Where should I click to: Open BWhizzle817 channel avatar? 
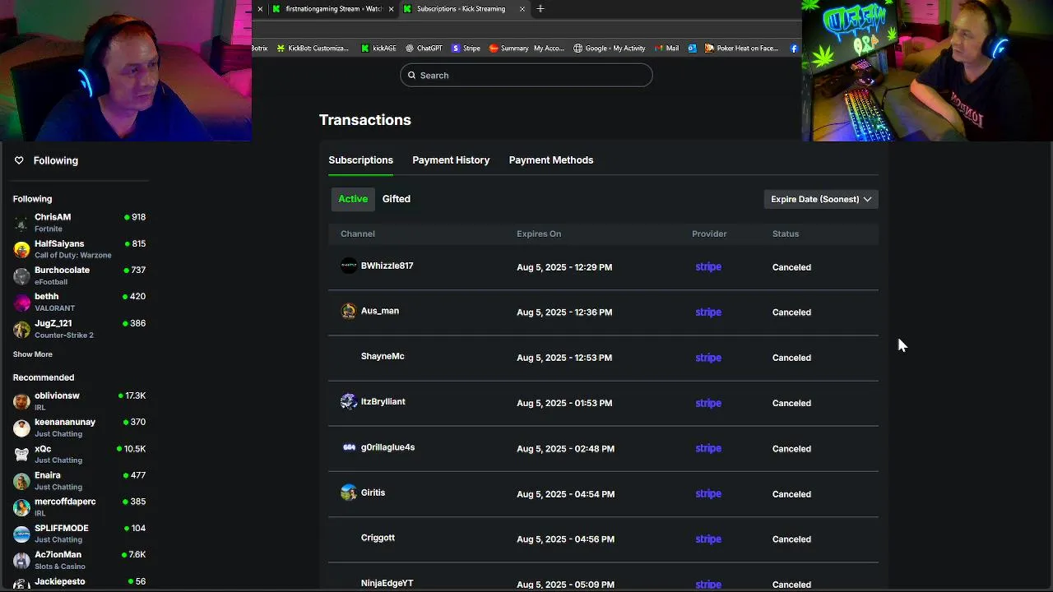[349, 266]
